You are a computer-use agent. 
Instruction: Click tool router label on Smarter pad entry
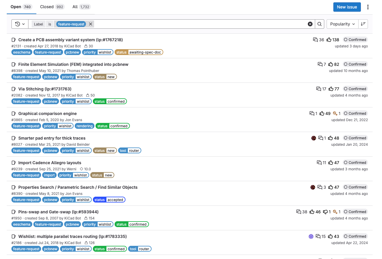tap(130, 151)
